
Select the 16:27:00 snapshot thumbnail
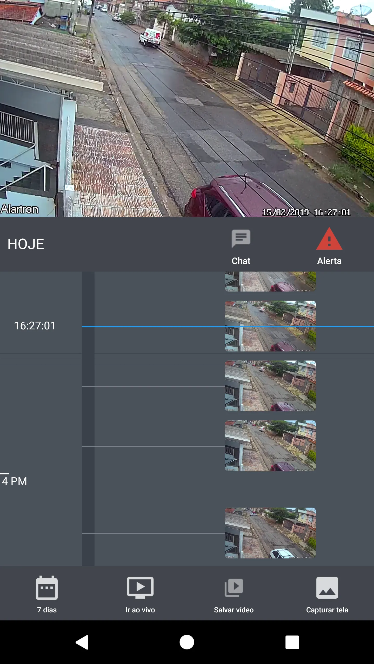click(270, 326)
